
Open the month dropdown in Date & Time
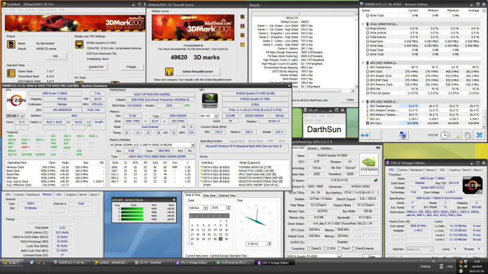[206, 208]
